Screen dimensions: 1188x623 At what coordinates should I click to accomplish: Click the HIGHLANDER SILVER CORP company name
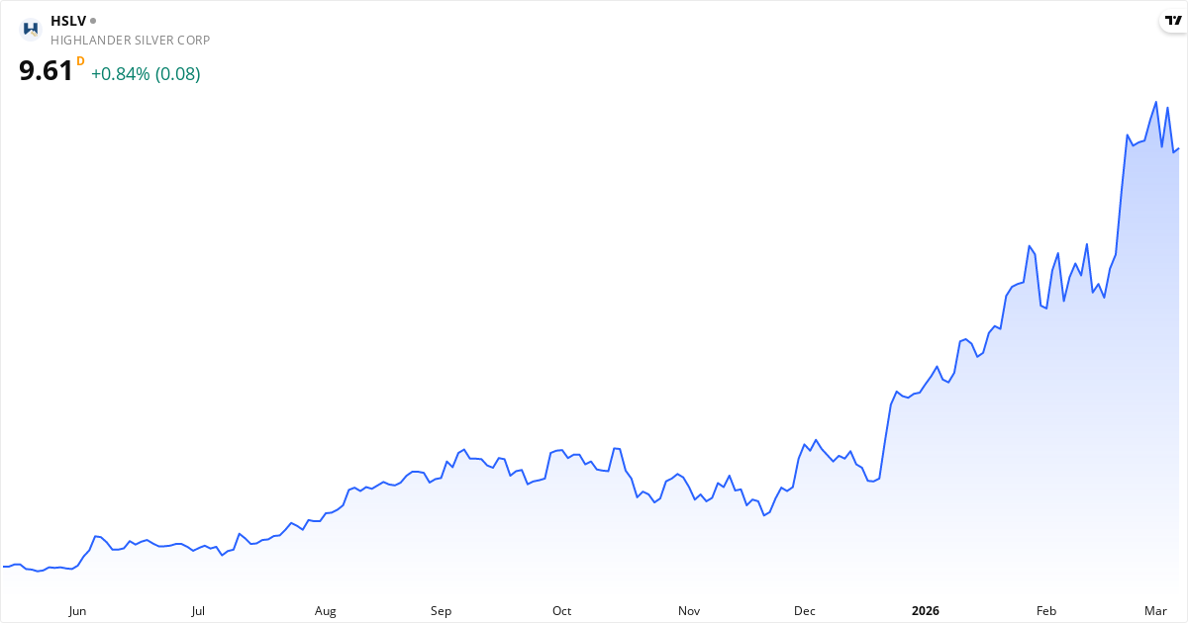(x=130, y=40)
